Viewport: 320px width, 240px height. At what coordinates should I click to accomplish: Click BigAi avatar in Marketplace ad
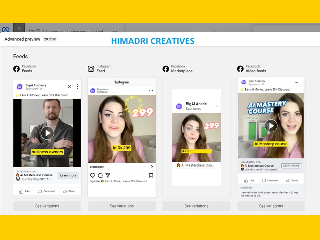(x=179, y=106)
